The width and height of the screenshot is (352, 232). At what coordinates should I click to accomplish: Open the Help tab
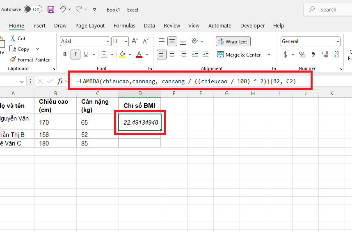click(x=279, y=25)
